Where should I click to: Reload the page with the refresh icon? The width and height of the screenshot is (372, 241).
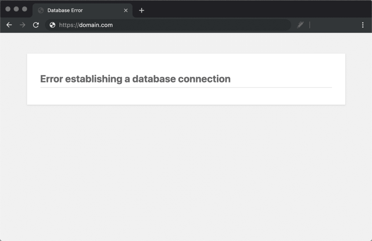[36, 25]
